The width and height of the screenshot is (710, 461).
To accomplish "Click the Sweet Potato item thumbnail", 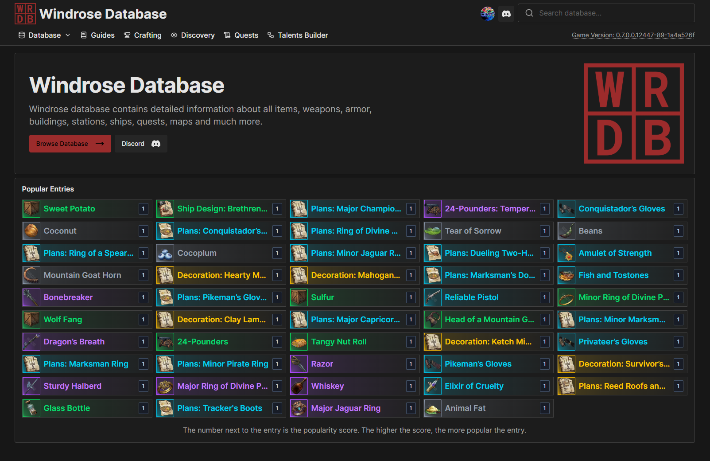I will (x=31, y=208).
